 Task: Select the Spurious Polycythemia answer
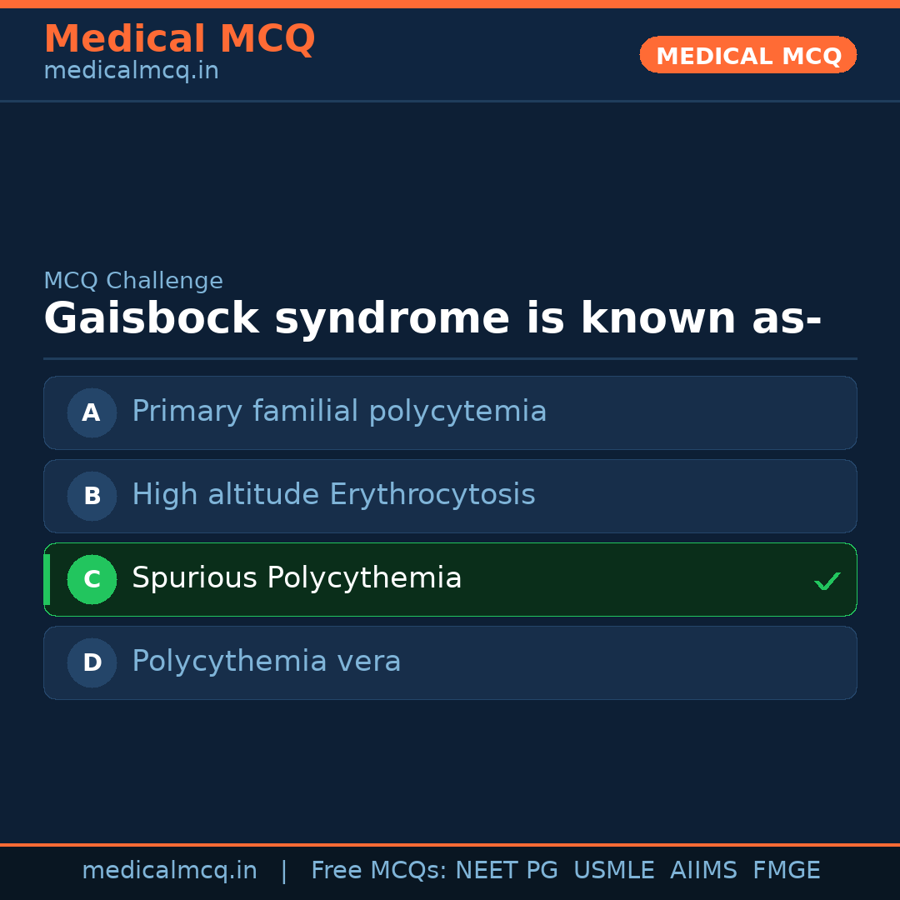pos(297,578)
